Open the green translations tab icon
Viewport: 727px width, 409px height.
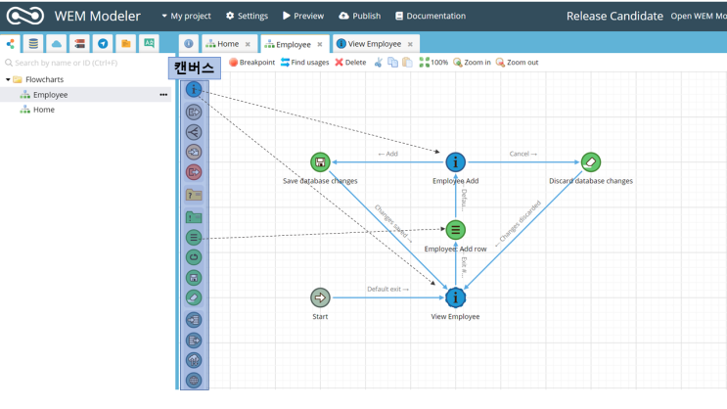tap(149, 44)
